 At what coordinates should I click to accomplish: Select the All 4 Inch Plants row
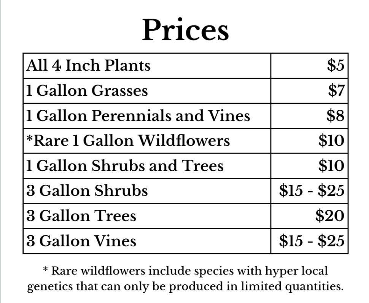pos(185,66)
